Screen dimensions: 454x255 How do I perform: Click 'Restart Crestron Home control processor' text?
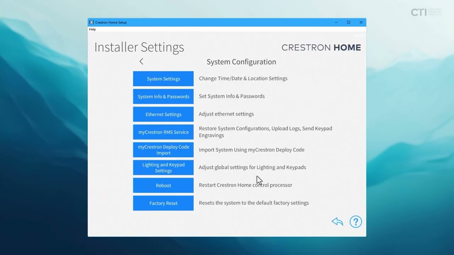(245, 185)
